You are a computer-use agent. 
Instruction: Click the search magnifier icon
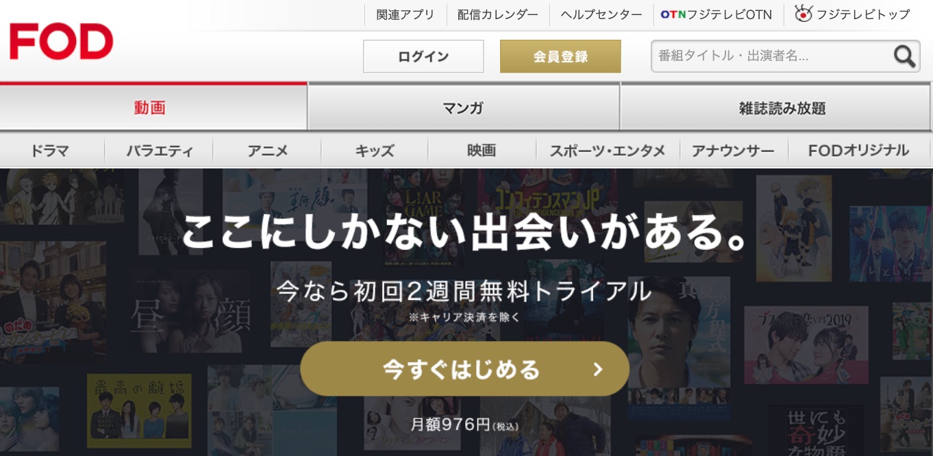(x=904, y=56)
